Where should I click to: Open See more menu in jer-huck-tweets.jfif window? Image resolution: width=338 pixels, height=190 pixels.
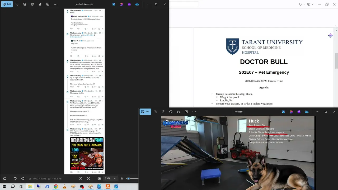coord(55,4)
